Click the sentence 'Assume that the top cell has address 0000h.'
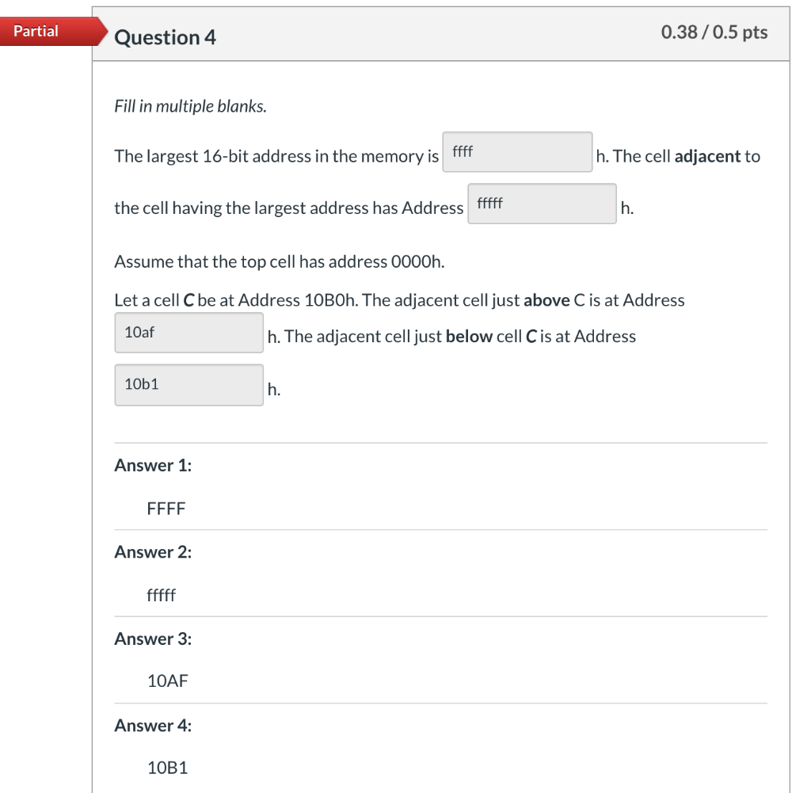Screen dimensions: 811x793 click(x=280, y=261)
